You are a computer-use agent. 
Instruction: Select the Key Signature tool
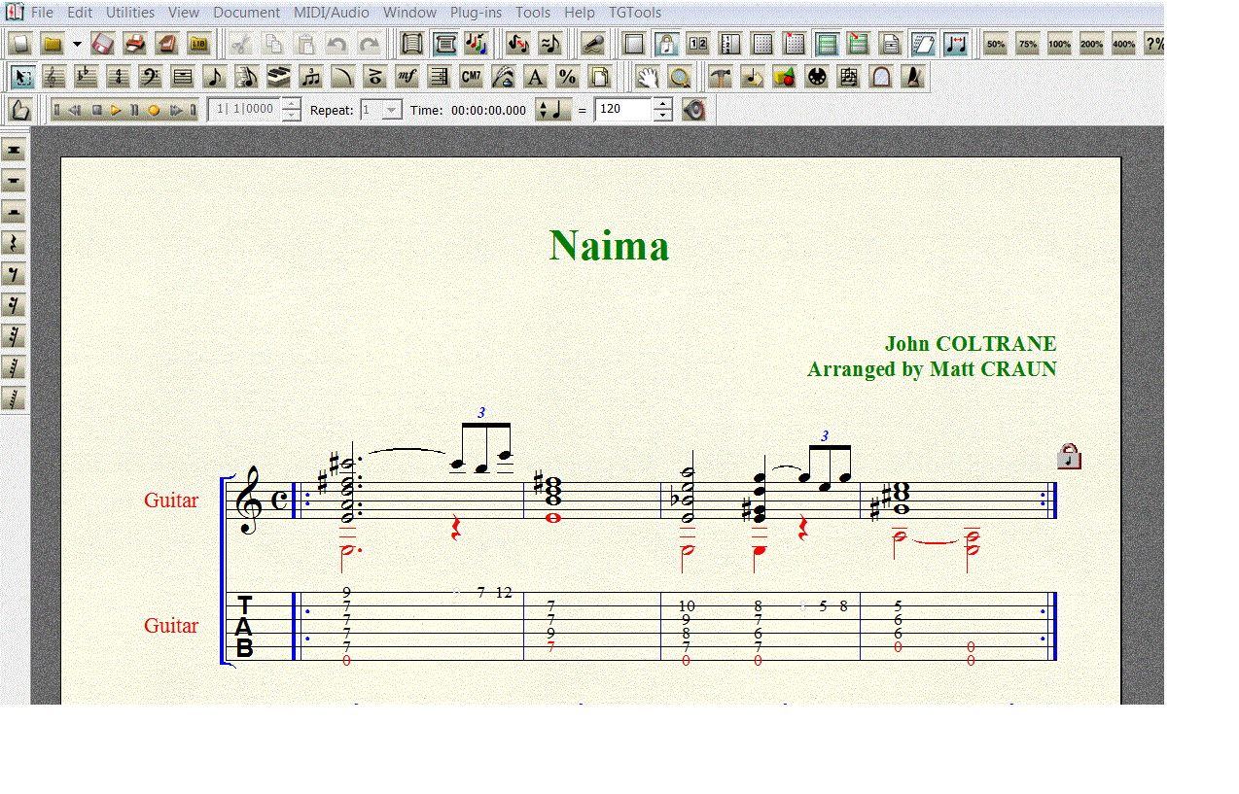[86, 77]
